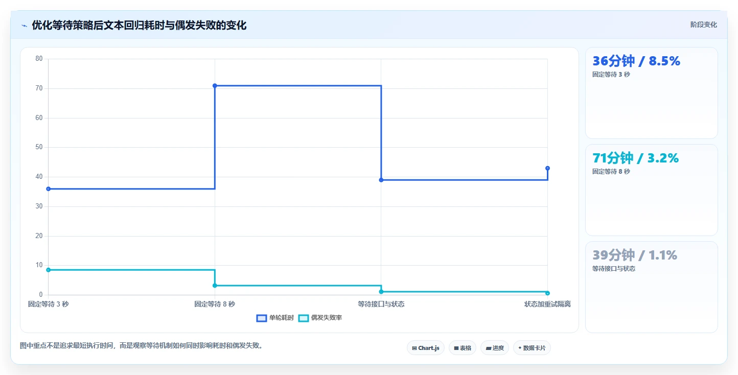The width and height of the screenshot is (738, 375).
Task: Click the footnote text starting 图中重点不是
Action: coord(143,345)
